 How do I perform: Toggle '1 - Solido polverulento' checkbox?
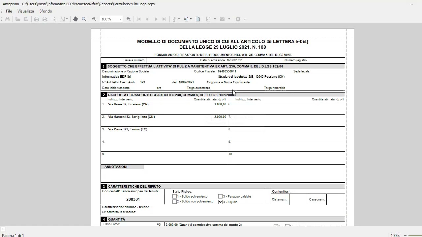(174, 197)
